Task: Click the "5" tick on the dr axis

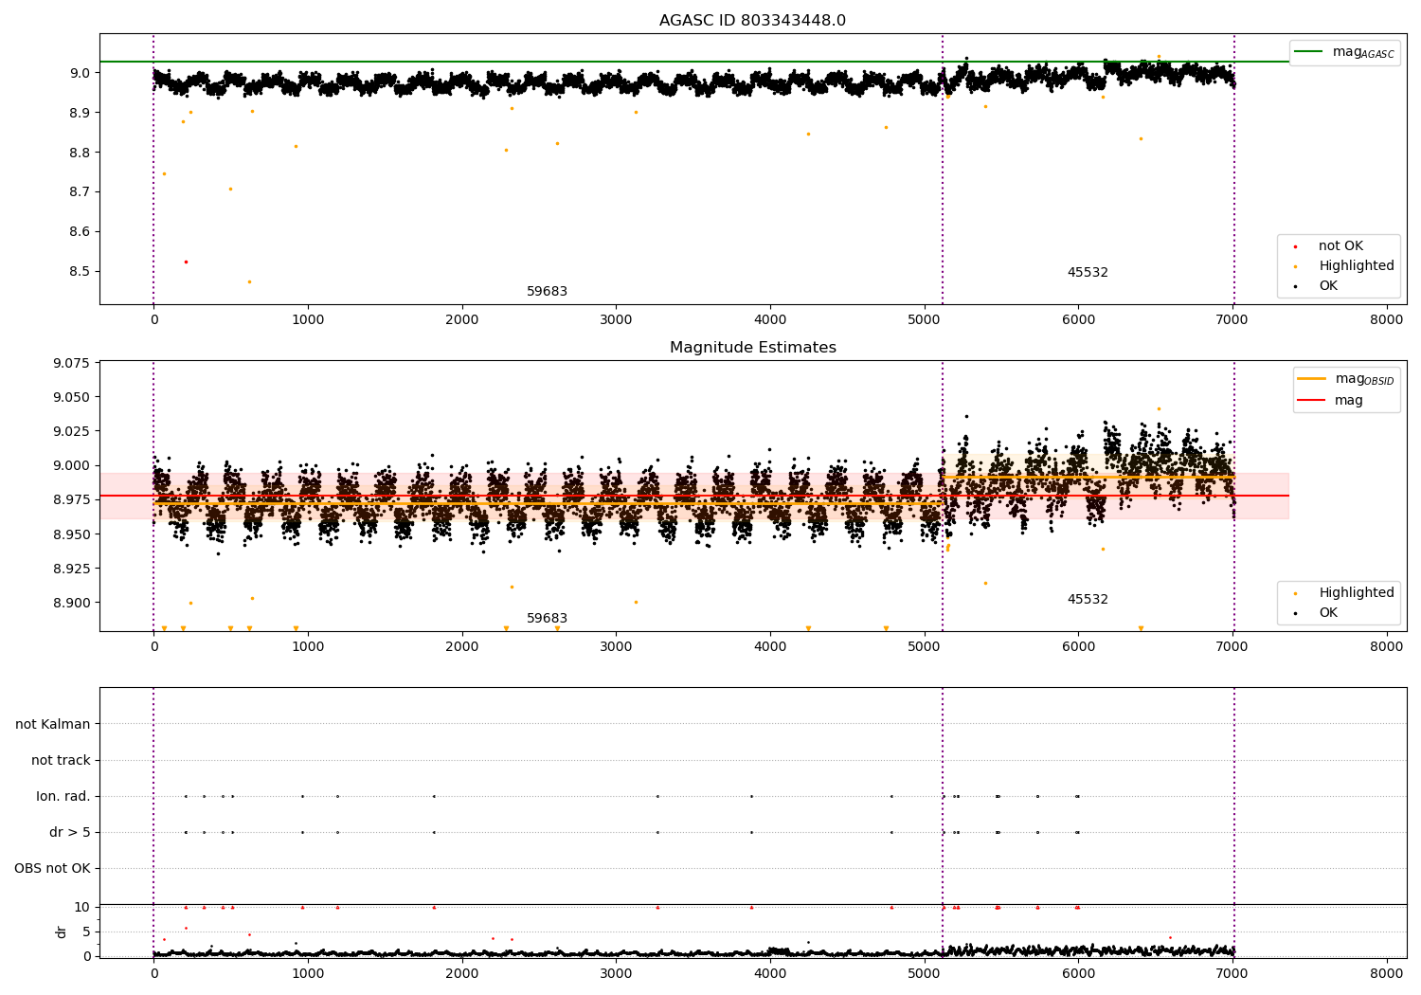Action: pyautogui.click(x=86, y=932)
